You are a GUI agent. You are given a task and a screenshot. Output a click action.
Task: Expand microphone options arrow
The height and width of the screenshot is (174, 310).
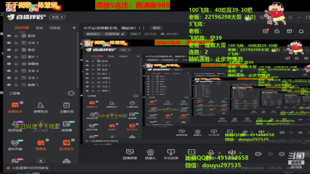(x=219, y=153)
